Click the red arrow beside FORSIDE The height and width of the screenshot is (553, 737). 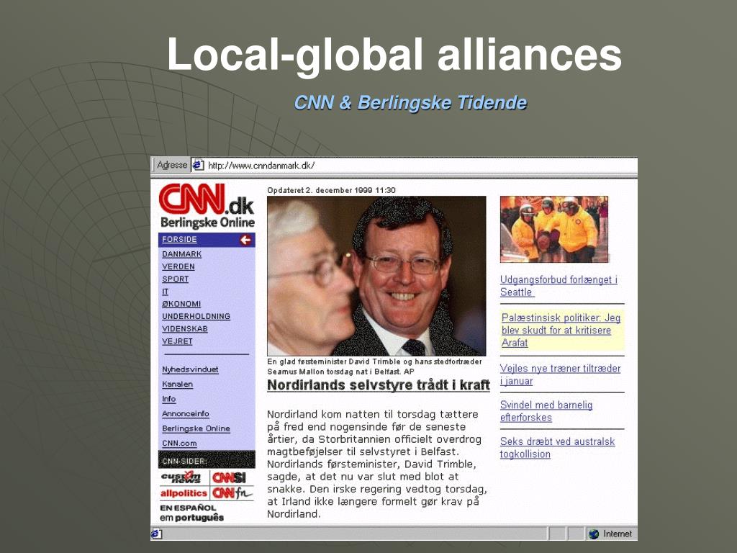(x=245, y=240)
